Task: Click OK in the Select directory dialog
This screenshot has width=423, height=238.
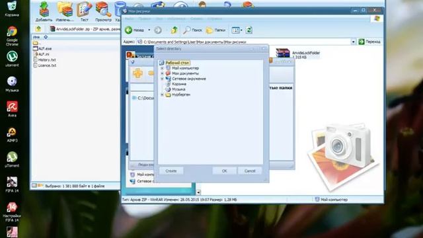Action: pos(225,171)
